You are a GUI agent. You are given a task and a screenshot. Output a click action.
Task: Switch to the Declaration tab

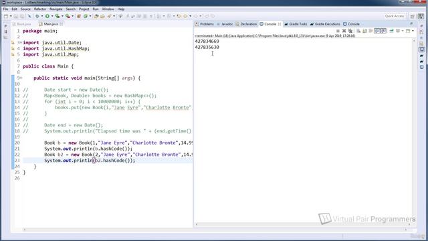coord(246,24)
